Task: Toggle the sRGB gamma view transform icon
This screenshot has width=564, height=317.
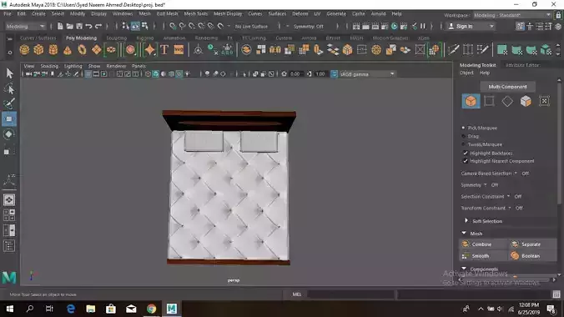Action: point(335,74)
